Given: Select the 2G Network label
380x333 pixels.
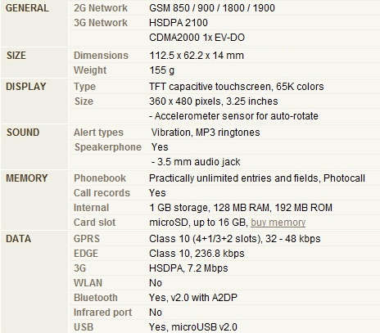Looking at the screenshot, I should tap(101, 8).
